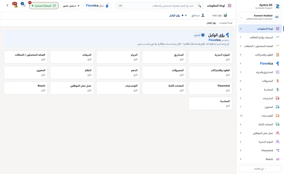
Task: Click the Flowmind workflow icon
Action: [277, 150]
